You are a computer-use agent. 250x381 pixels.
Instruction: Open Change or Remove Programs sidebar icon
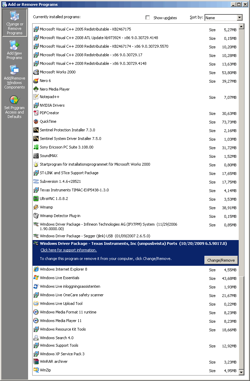point(15,23)
